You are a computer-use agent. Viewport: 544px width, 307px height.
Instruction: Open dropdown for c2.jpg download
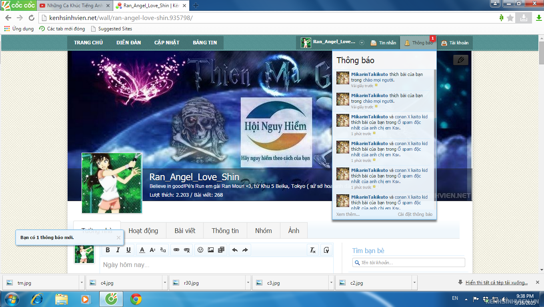point(414,283)
